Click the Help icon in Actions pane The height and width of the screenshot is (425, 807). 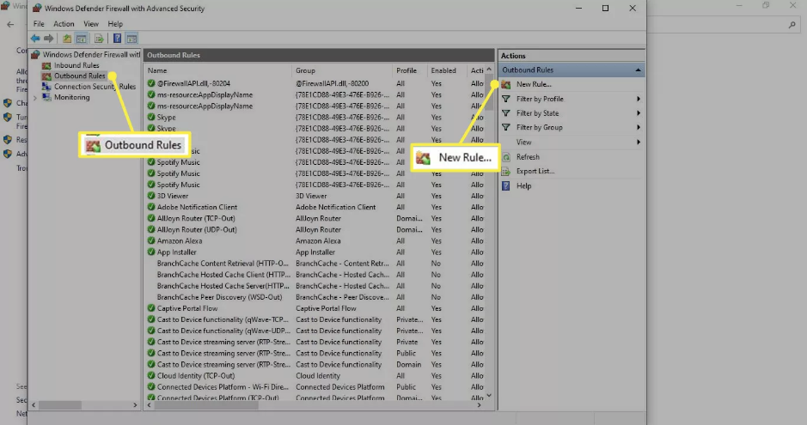pos(506,186)
